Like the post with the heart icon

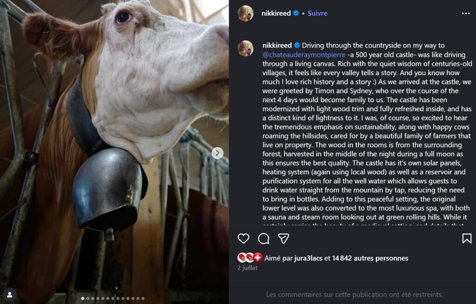244,239
